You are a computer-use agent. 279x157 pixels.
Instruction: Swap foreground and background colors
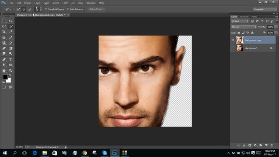(10, 75)
